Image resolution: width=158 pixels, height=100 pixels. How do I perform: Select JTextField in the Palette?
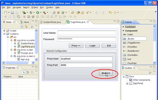(x=130, y=63)
